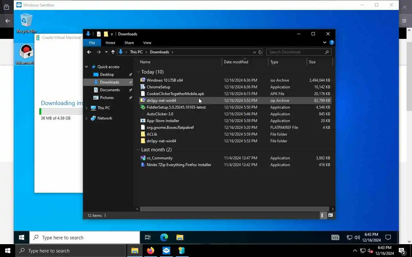Open sandbox notification center icon

pyautogui.click(x=388, y=237)
